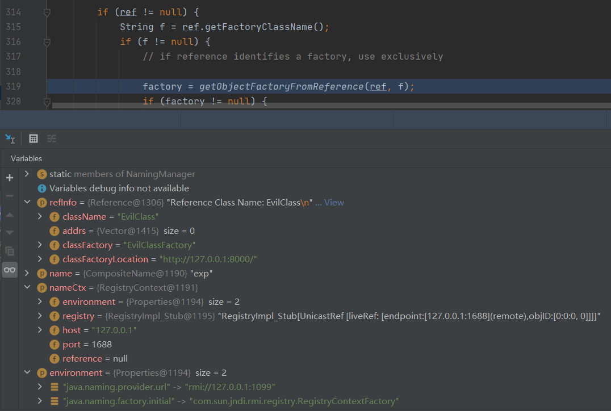This screenshot has width=611, height=411.
Task: Add a new watch with plus icon
Action: [x=10, y=178]
